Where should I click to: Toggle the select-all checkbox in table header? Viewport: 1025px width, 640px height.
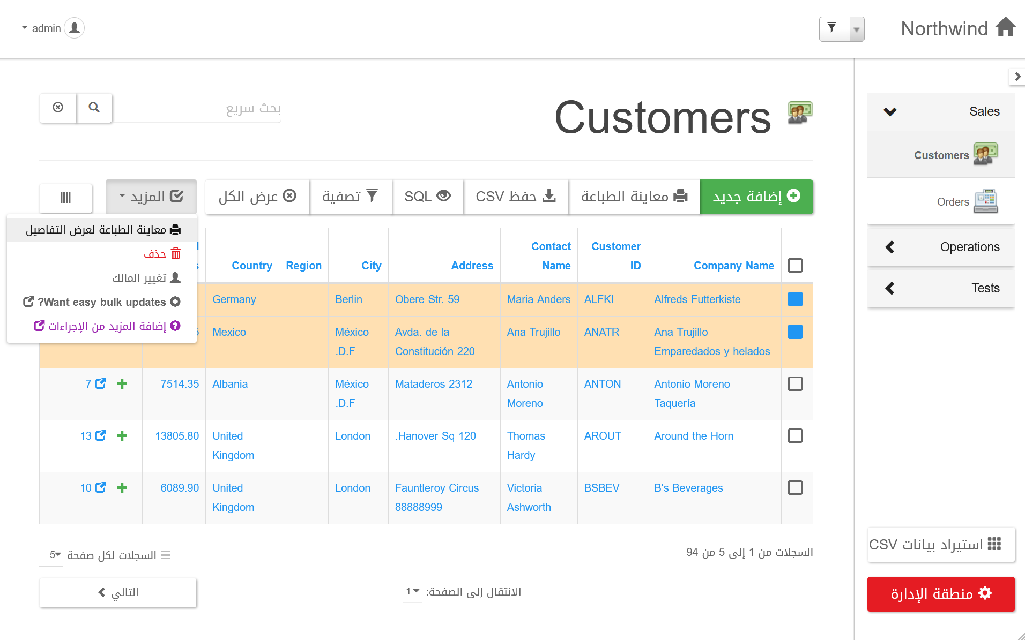795,266
